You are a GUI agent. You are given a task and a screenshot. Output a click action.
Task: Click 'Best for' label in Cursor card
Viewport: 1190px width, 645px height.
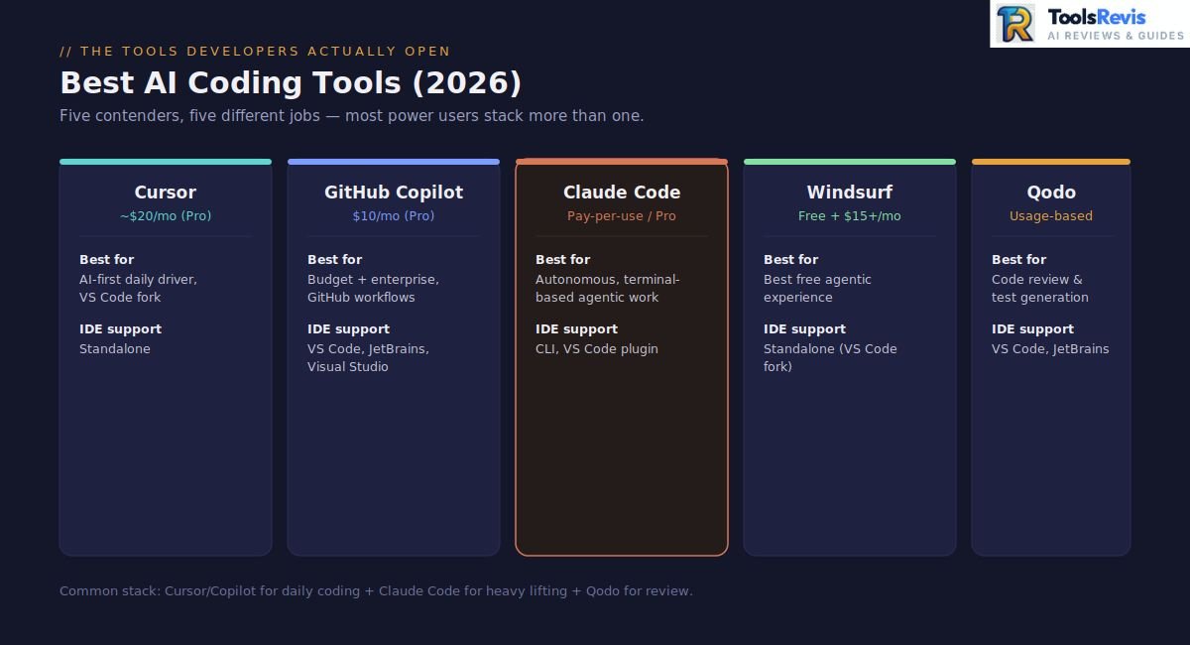106,259
